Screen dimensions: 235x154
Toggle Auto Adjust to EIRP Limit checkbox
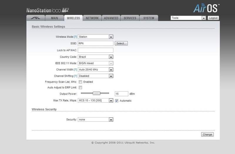tap(80, 87)
